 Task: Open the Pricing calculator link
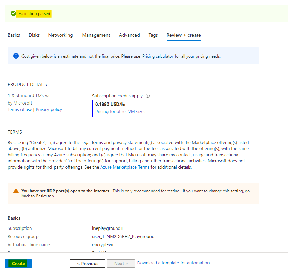[158, 56]
